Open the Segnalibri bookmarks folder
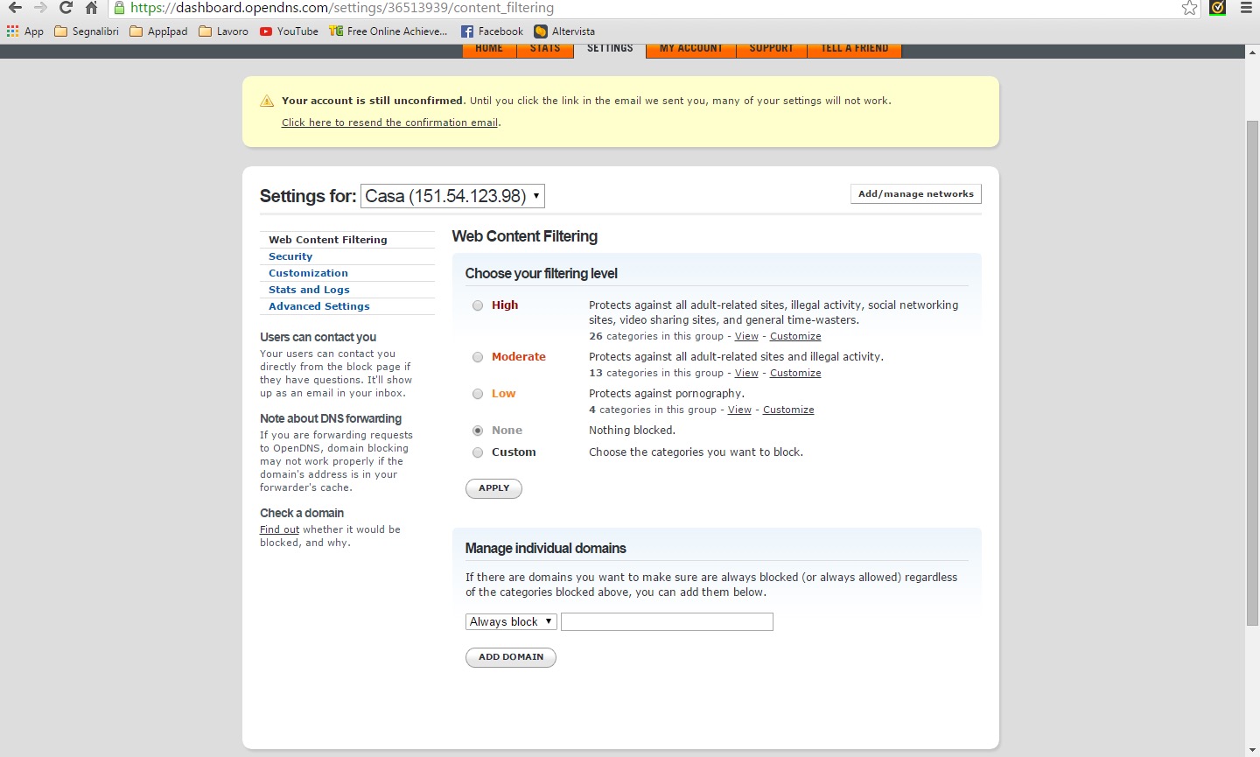 (x=87, y=32)
